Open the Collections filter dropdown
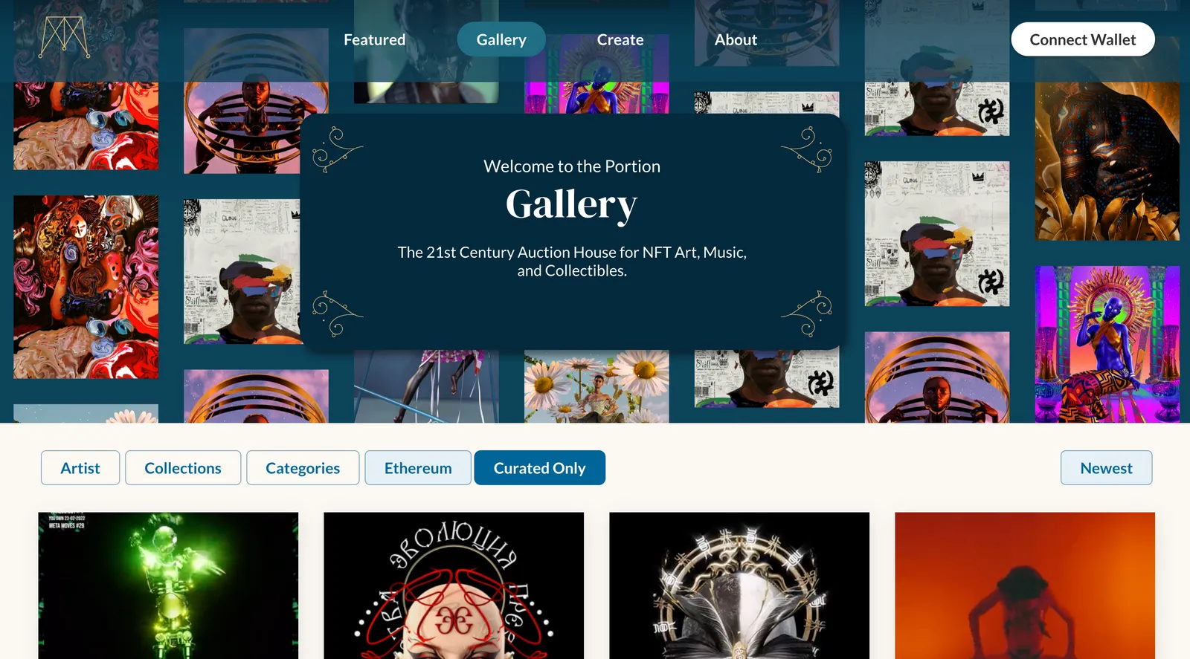Image resolution: width=1190 pixels, height=659 pixels. point(183,468)
